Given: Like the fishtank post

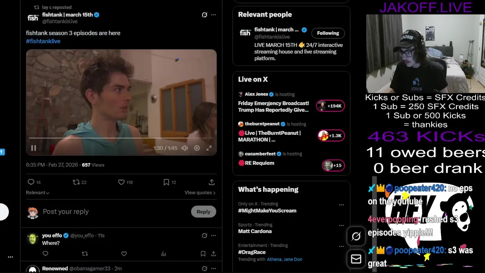Looking at the screenshot, I should pyautogui.click(x=121, y=182).
